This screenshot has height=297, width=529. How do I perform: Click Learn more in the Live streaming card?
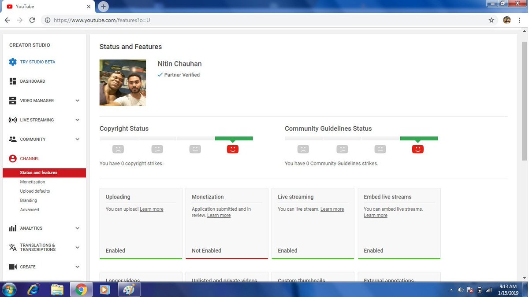tap(332, 209)
